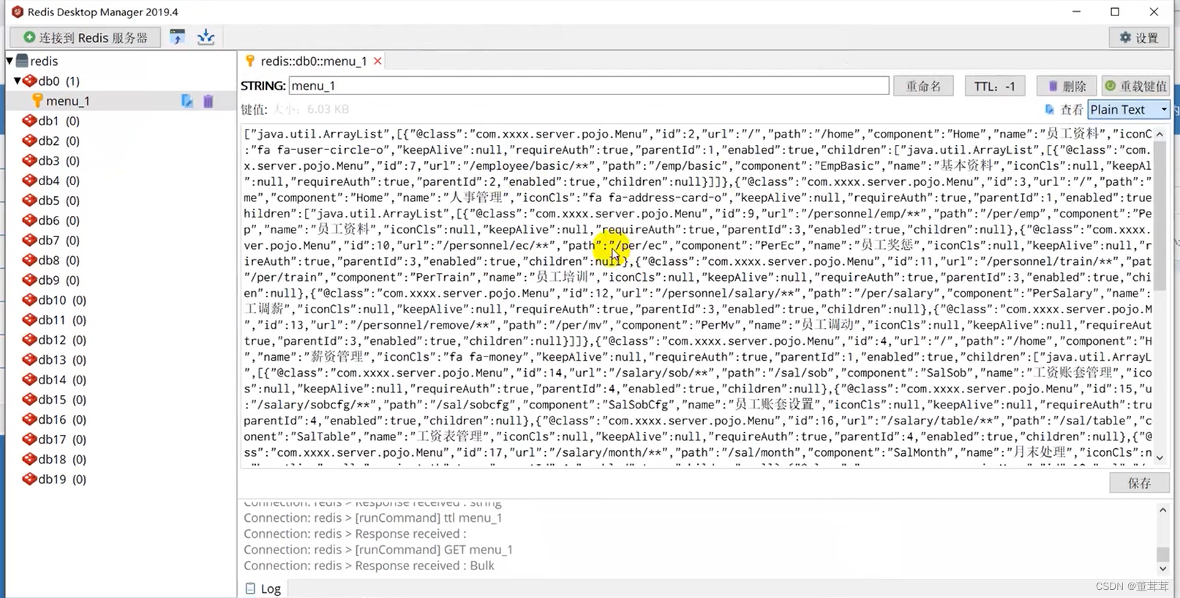Maximize the Redis Desktop Manager window
This screenshot has height=598, width=1180.
coord(1115,12)
